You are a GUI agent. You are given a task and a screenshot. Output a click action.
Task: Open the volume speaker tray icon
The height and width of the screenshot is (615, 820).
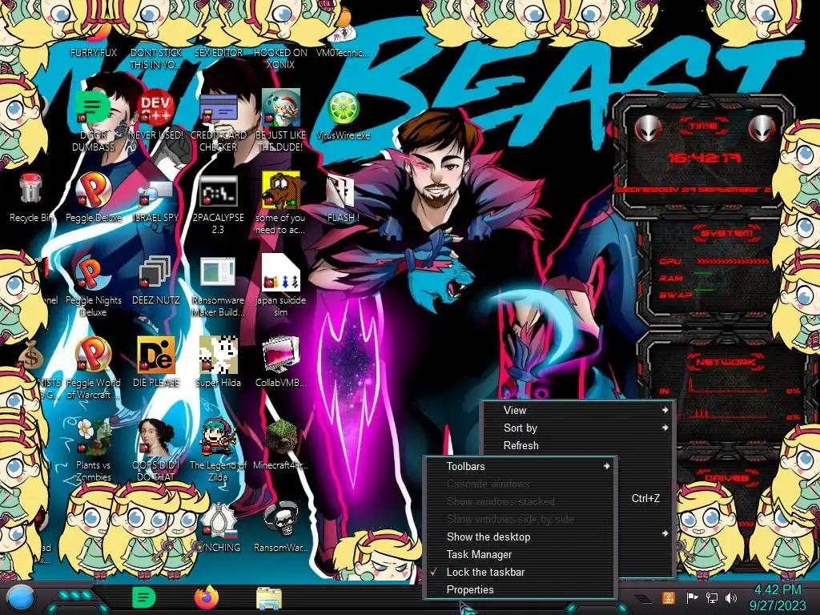tap(731, 597)
